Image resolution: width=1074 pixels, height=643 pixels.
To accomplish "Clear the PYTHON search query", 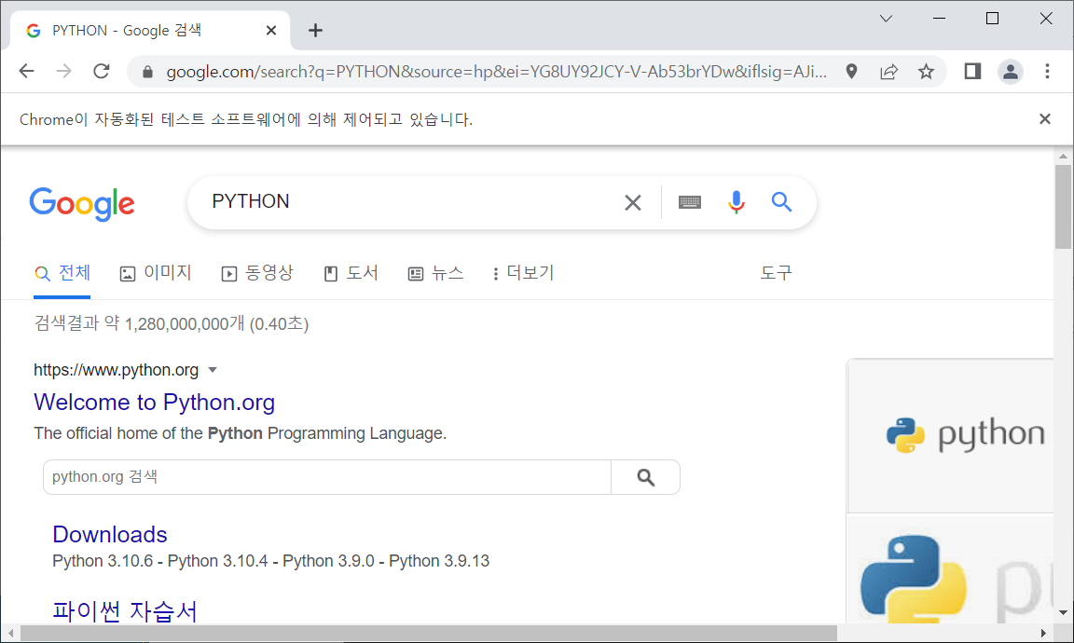I will tap(633, 202).
